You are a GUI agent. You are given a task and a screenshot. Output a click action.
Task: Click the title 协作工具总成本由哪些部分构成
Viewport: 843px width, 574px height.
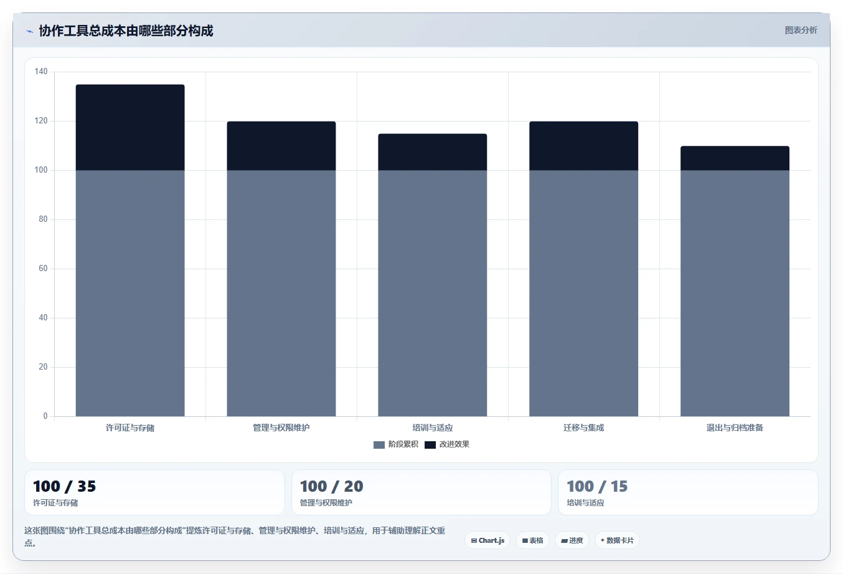coord(126,31)
